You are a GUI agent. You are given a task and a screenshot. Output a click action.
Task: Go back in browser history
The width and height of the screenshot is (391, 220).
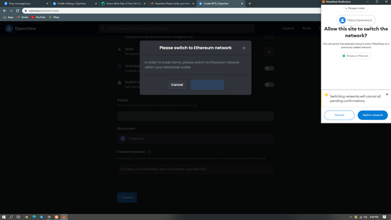point(4,11)
